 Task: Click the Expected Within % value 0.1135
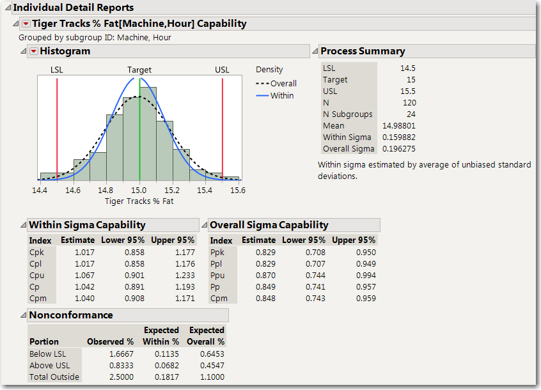point(167,354)
